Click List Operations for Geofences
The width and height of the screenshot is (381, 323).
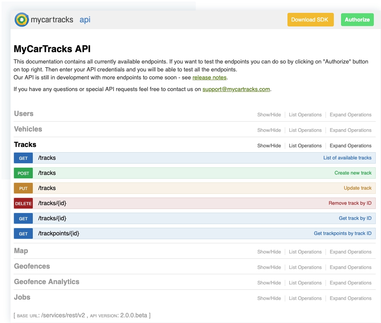pos(305,267)
